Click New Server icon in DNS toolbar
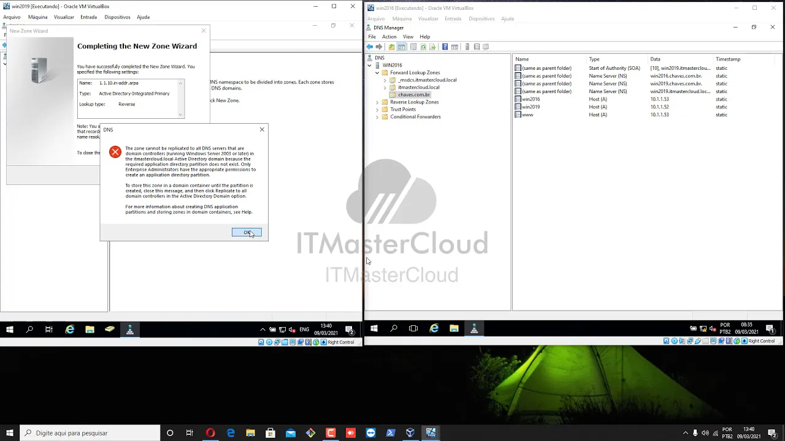 (467, 47)
